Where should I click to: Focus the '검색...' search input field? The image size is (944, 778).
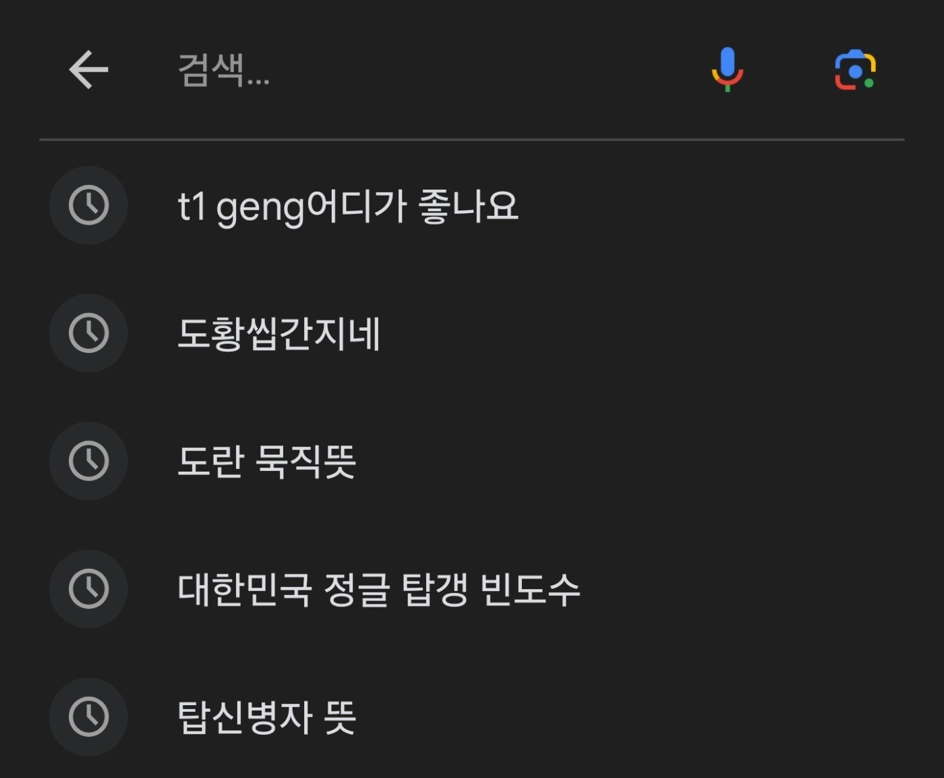point(405,70)
